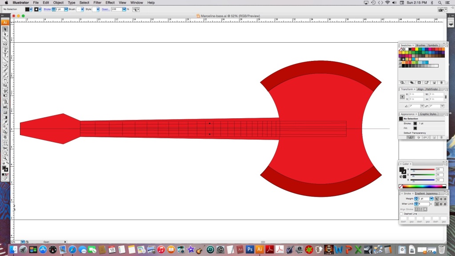
Task: Open fill color dropdown in control bar
Action: 31,9
